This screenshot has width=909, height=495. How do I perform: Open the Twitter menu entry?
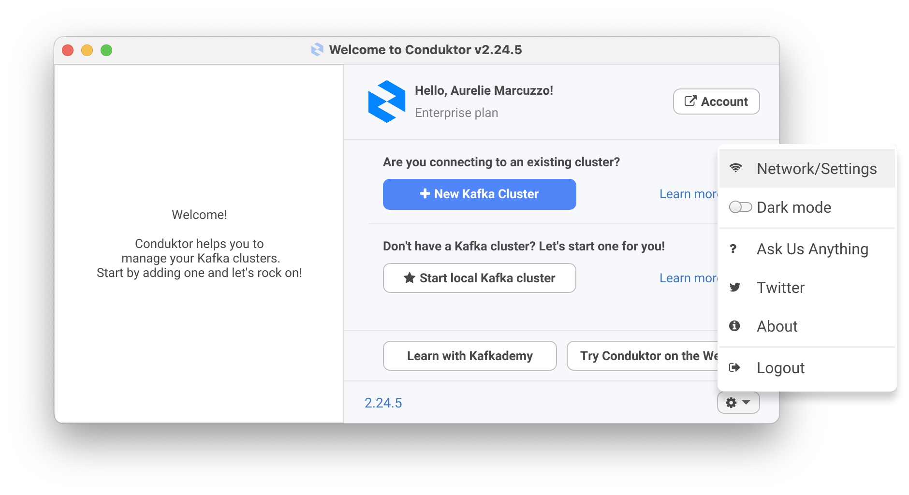coord(807,288)
